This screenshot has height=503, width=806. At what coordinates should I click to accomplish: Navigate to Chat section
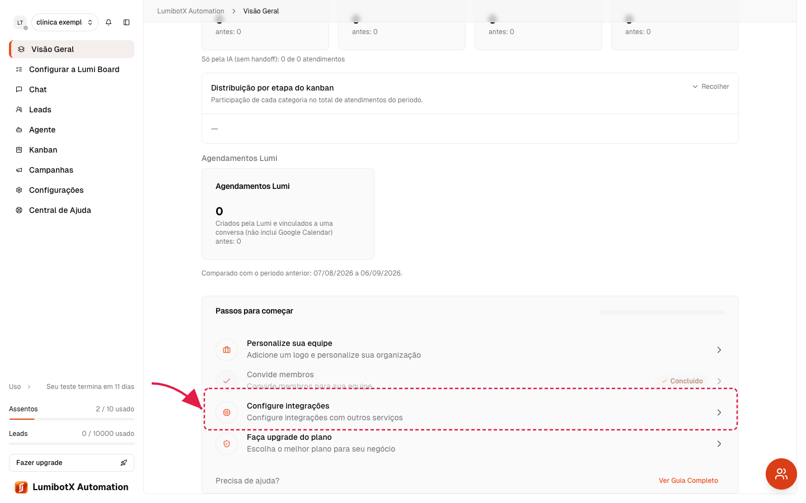72,89
